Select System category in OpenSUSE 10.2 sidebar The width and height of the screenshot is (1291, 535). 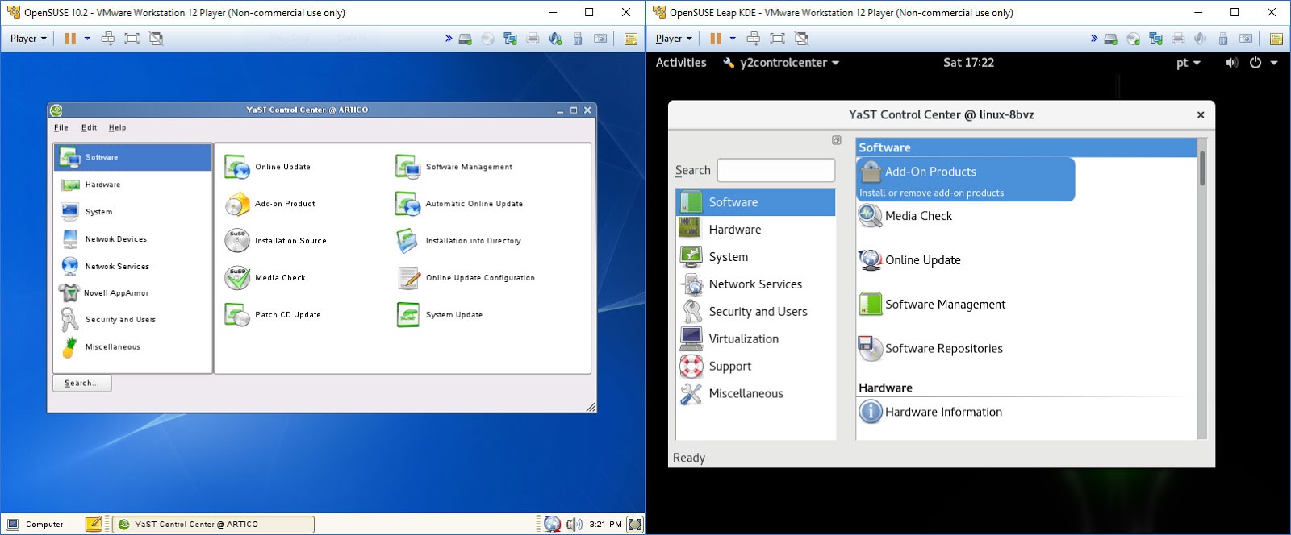click(133, 212)
